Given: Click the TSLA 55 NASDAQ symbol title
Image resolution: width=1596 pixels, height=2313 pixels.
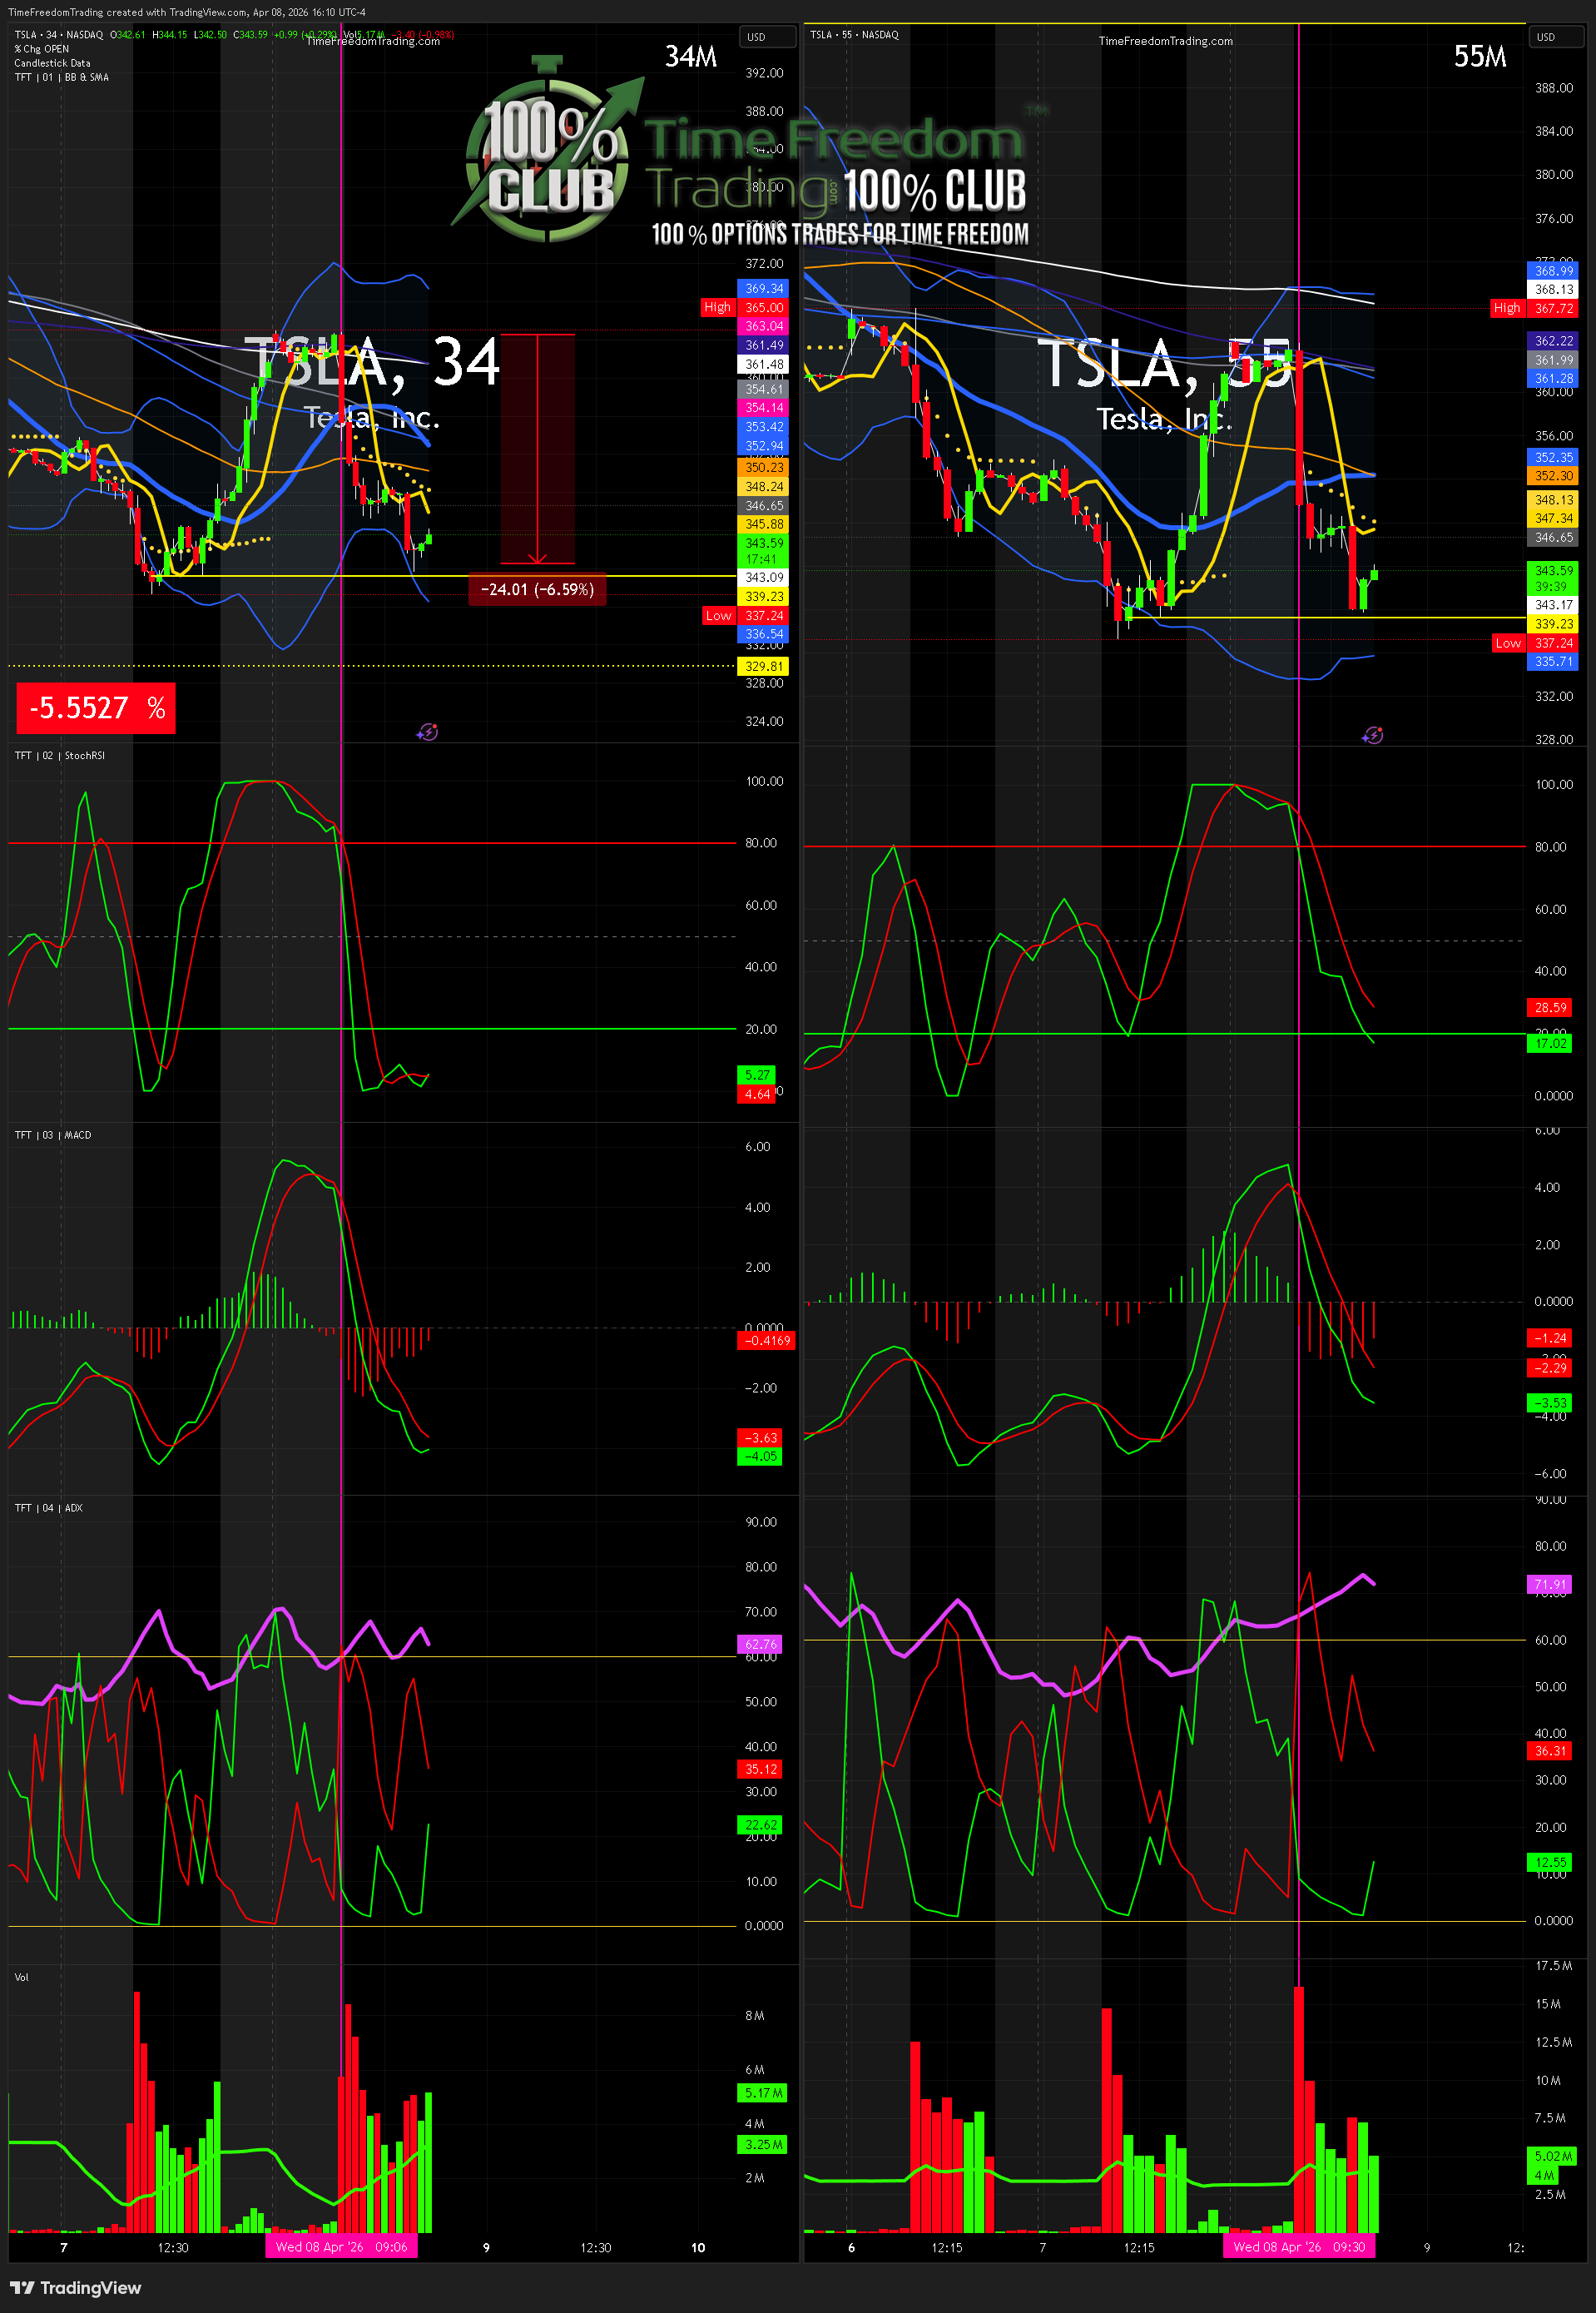Looking at the screenshot, I should [854, 35].
